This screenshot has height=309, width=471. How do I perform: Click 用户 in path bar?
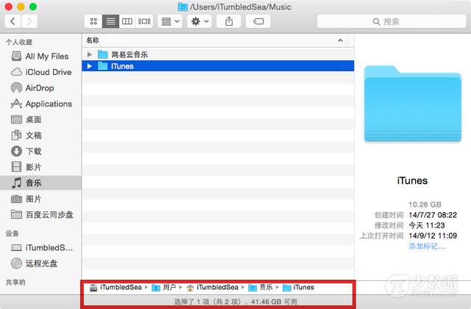[x=164, y=288]
